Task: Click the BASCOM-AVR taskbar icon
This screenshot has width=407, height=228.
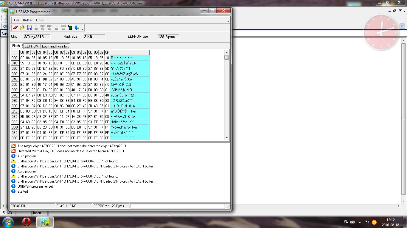Action: tap(45, 222)
